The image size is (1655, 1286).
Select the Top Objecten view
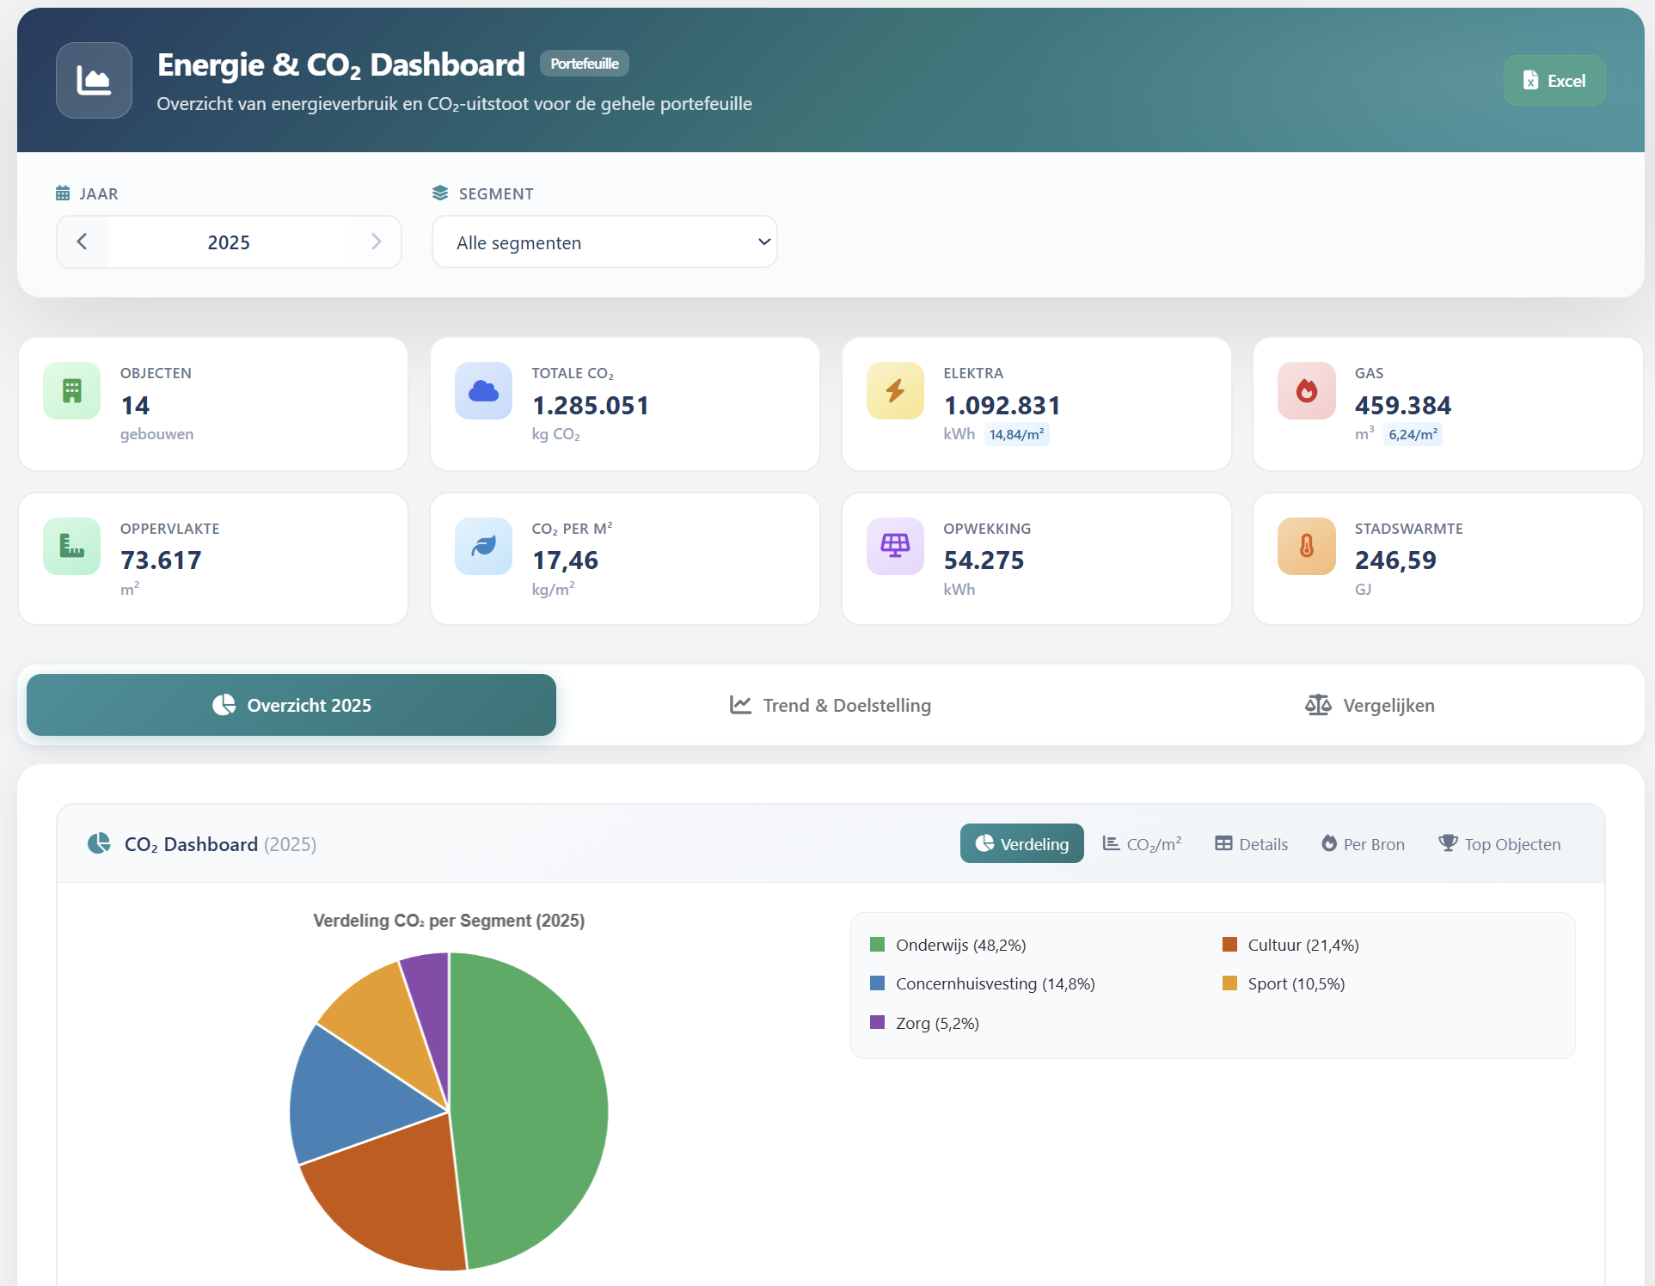(x=1499, y=843)
